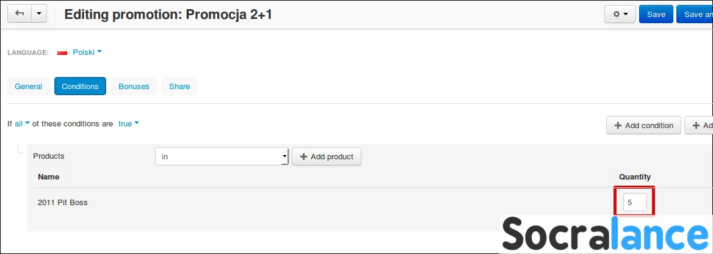Viewport: 713px width, 254px height.
Task: Click the back arrow icon
Action: pyautogui.click(x=20, y=13)
